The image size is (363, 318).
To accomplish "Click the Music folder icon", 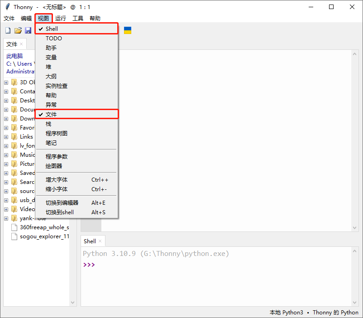I will point(14,155).
